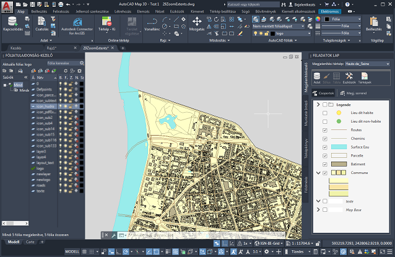Screen dimensions: 395x257
Task: Toggle the Batiment layer checkbox
Action: click(325, 164)
